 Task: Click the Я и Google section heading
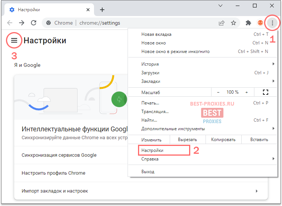click(x=27, y=65)
